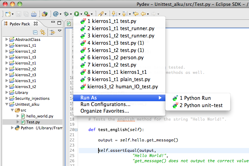Click the 'output = self.hello.get_message()' line
This screenshot has height=166, width=249.
coord(138,140)
